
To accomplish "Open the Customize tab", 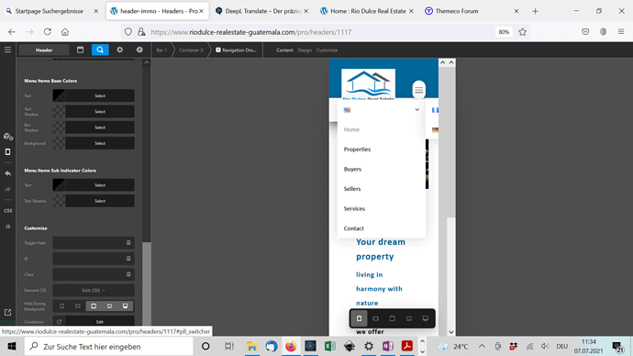I will point(327,50).
